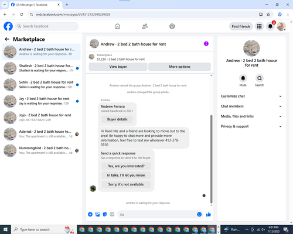The height and width of the screenshot is (234, 293).
Task: Expand Customize chat section
Action: click(251, 96)
